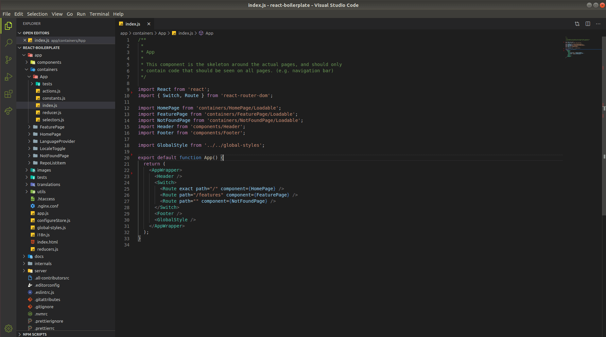Open the Search view in the activity bar
The image size is (606, 337).
9,42
